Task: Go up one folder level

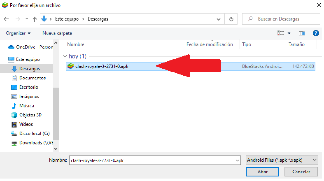Action: tap(35, 19)
